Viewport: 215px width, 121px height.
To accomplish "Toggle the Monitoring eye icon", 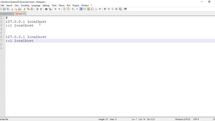I will (100, 9).
